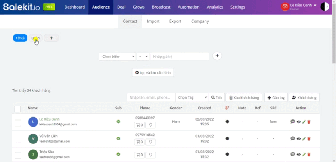Click location pin for Lê Kiều Oanh
Viewport: 336px width, 162px height.
tap(150, 125)
